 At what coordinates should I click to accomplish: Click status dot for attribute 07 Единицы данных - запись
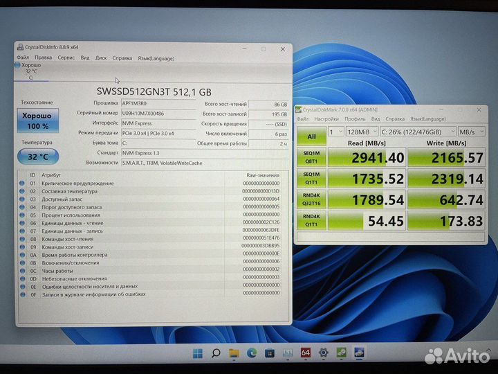[22, 231]
